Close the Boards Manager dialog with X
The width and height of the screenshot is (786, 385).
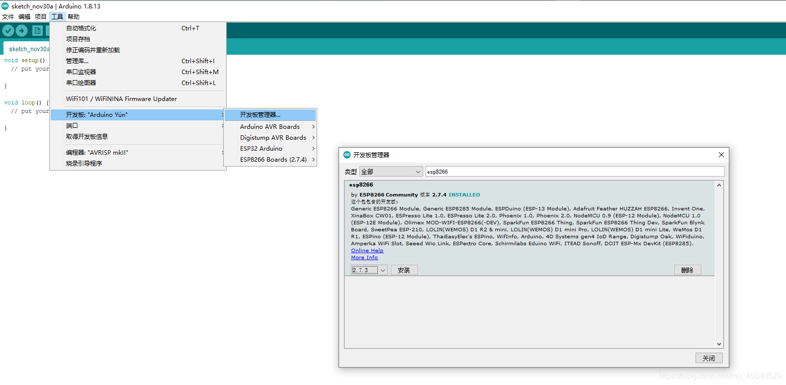point(721,155)
